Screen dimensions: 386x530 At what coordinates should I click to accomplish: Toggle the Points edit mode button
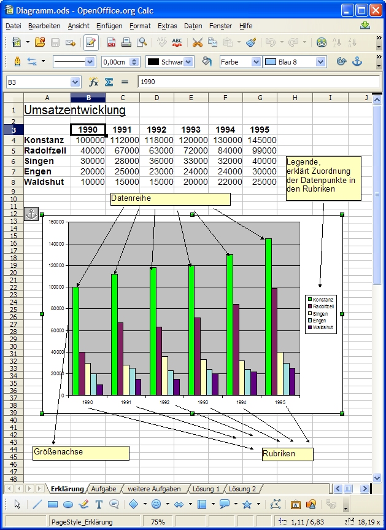276,504
